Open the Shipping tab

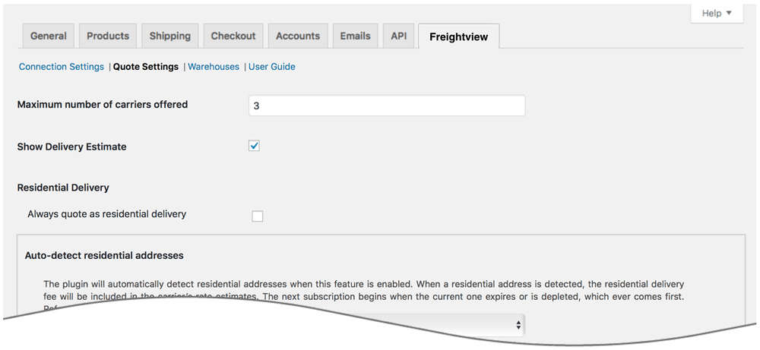click(x=169, y=36)
